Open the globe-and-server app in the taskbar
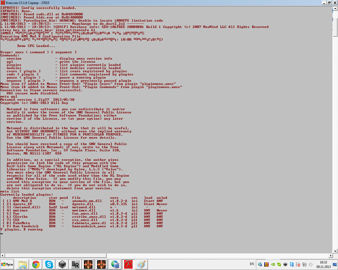Viewport: 338px width, 270px height. point(115,264)
